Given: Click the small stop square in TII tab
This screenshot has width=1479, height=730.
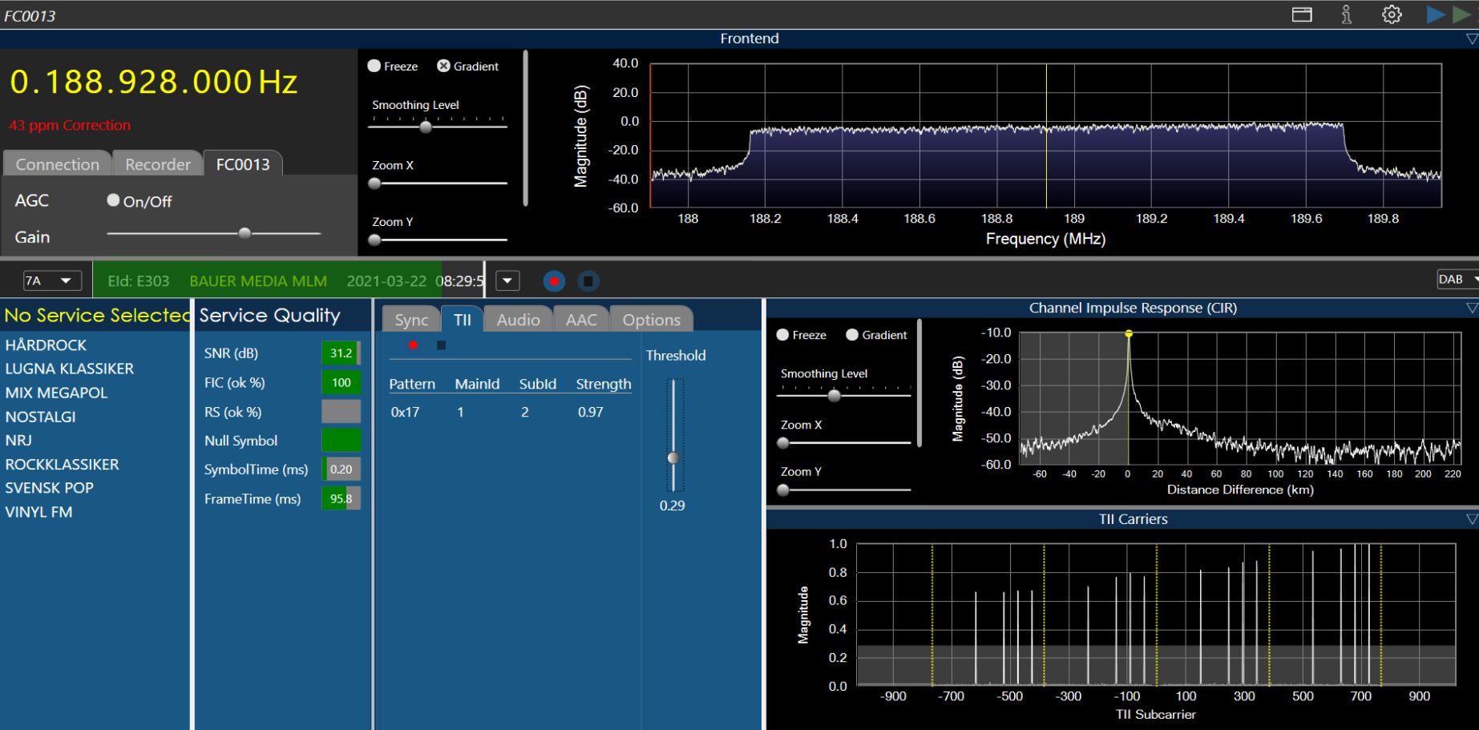Looking at the screenshot, I should (x=441, y=345).
